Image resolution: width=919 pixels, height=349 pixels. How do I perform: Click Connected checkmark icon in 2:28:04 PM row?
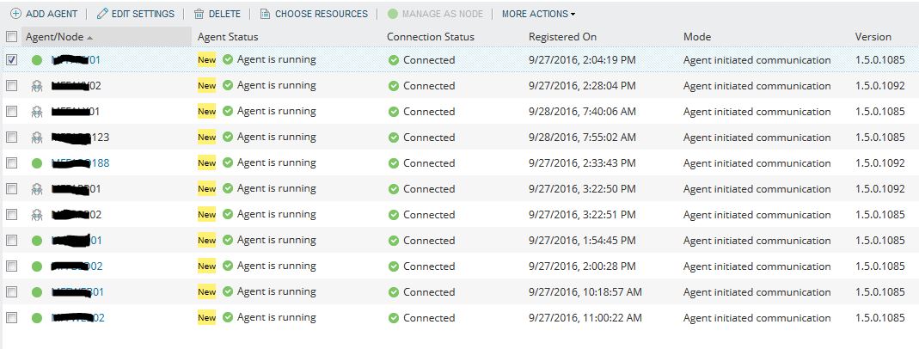[x=394, y=85]
